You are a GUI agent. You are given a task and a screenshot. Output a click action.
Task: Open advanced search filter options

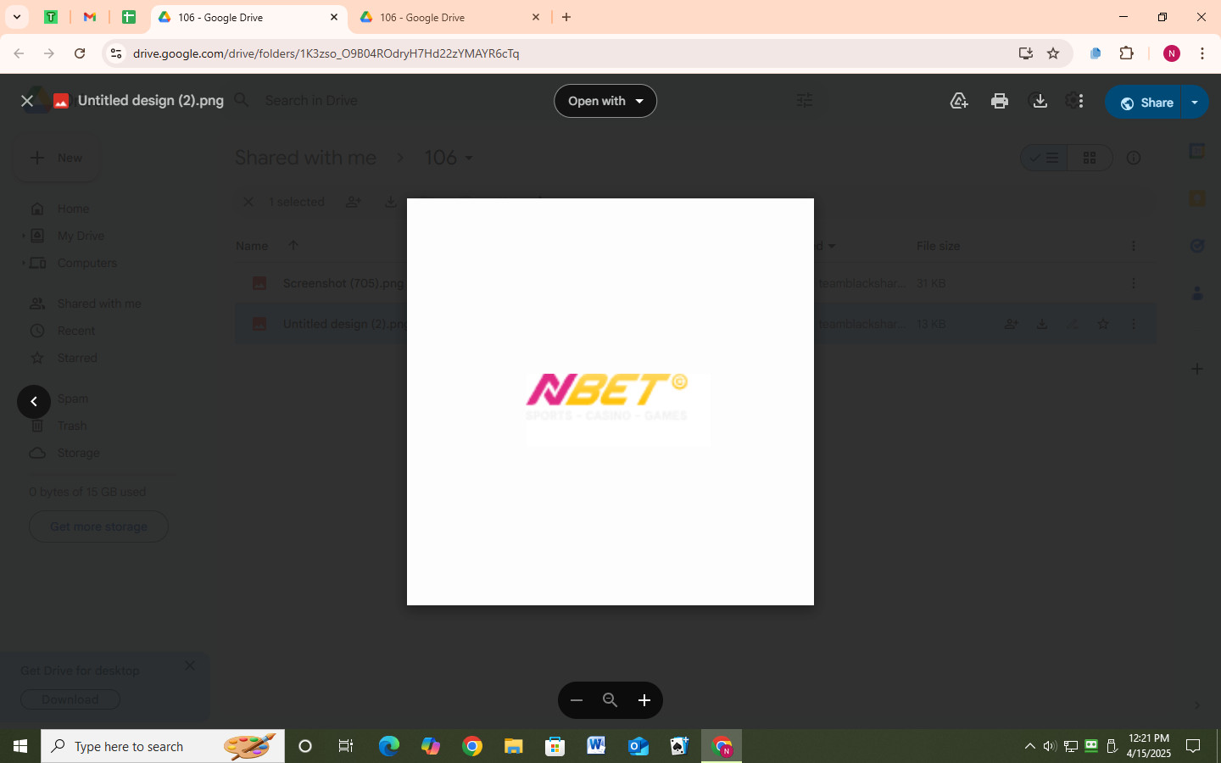(x=805, y=101)
